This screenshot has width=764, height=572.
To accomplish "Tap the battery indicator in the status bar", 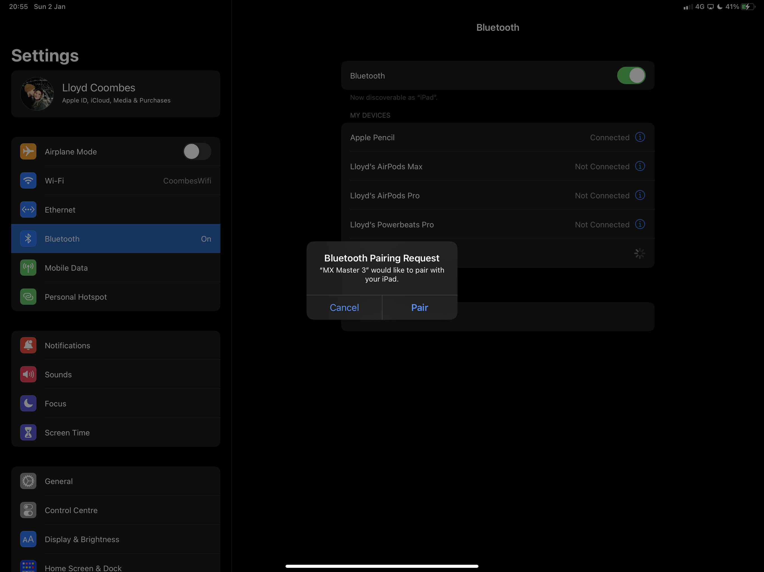I will pos(748,6).
